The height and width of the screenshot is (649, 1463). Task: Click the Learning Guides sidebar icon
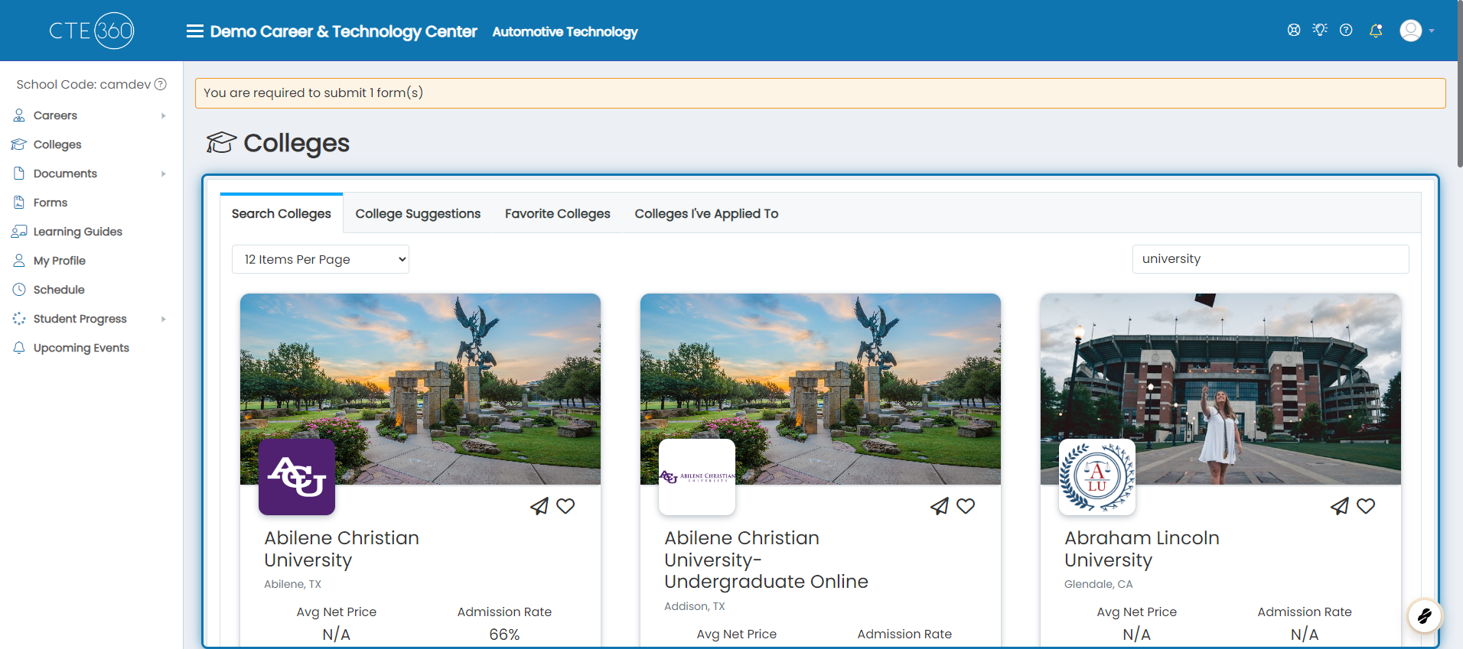[19, 232]
